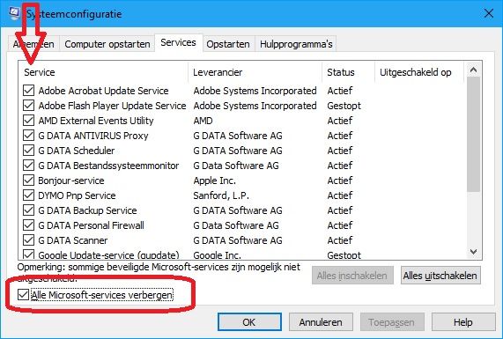Image resolution: width=503 pixels, height=339 pixels.
Task: Uncheck Adobe Flash Player Update Service
Action: (28, 106)
